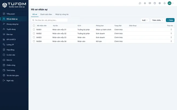Screen dimensions: 177x110
Task: Open actions menu for NV002 row
Action: (x=171, y=34)
